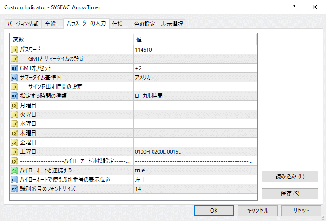
Task: Open 指定する時間の種類 value ローカル時間
Action: coord(195,96)
